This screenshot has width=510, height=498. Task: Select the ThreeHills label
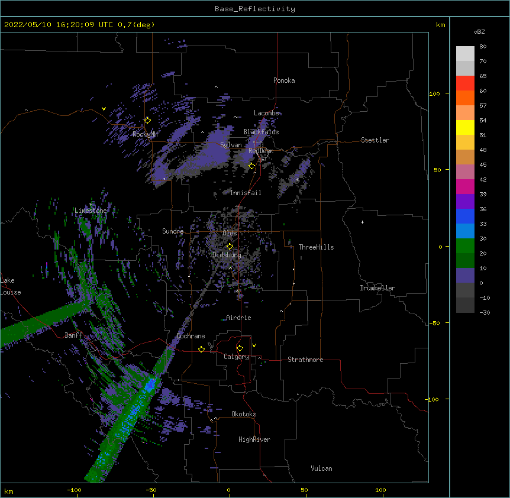pos(316,247)
